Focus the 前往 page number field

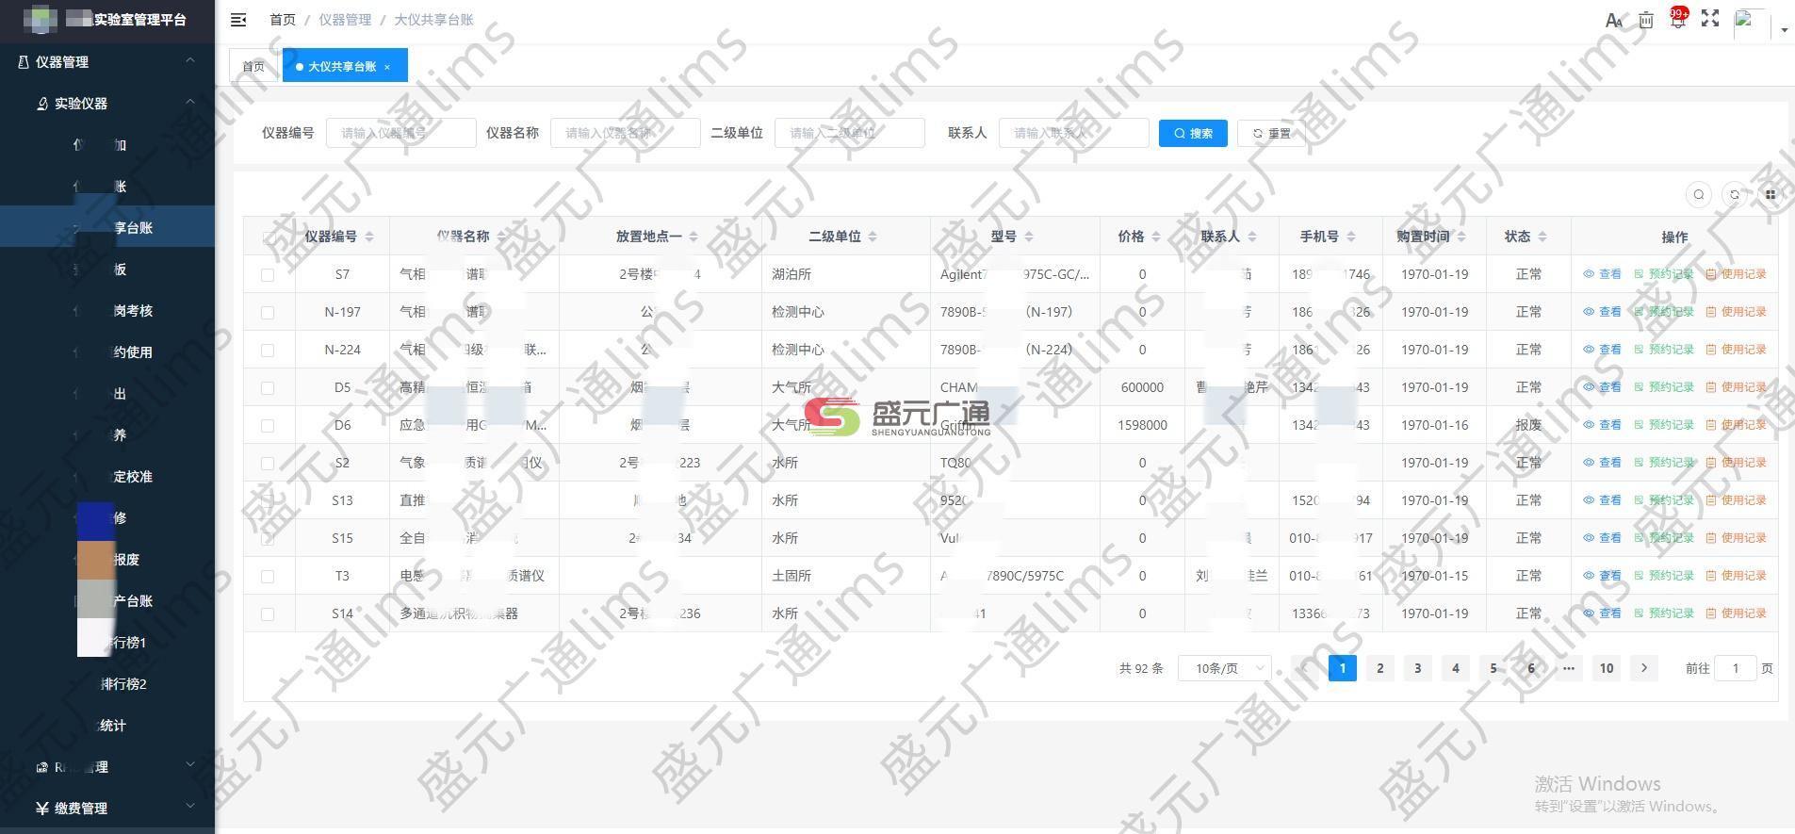pos(1736,668)
